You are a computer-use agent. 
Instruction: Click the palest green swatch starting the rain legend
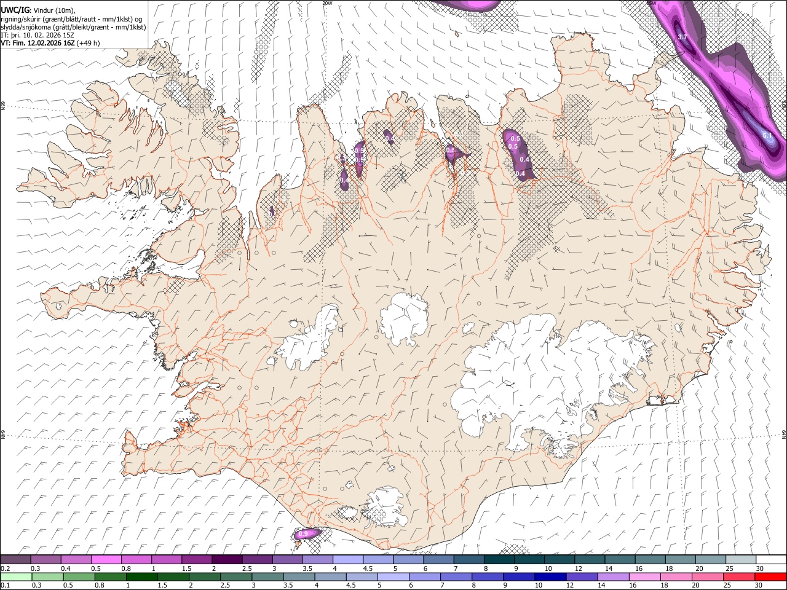(x=16, y=576)
